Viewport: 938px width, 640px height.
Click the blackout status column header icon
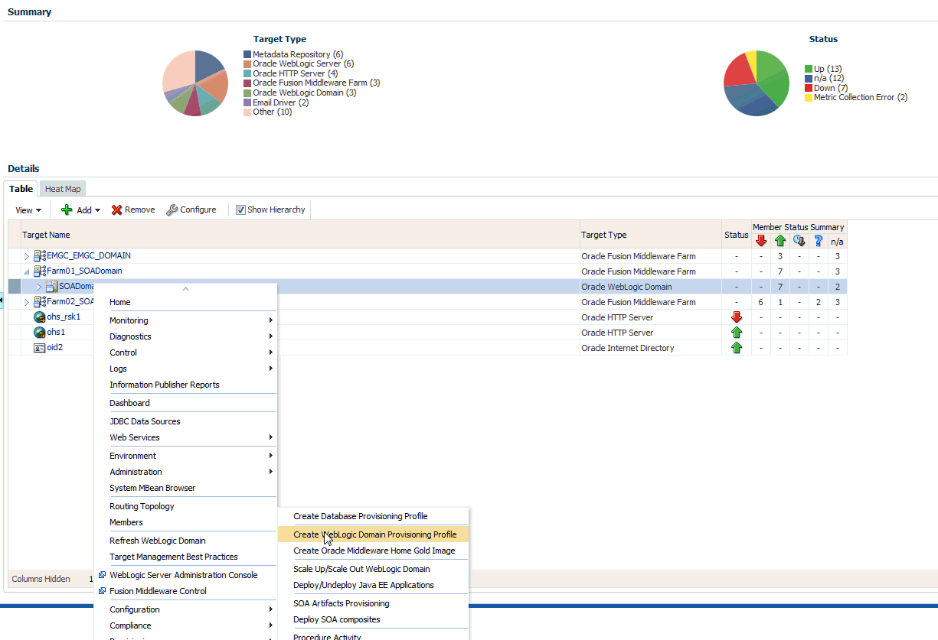point(799,241)
